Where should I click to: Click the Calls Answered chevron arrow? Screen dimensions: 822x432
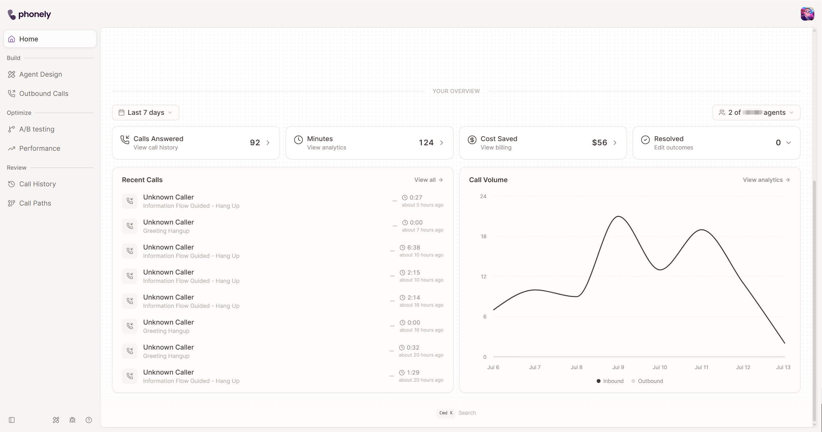268,143
